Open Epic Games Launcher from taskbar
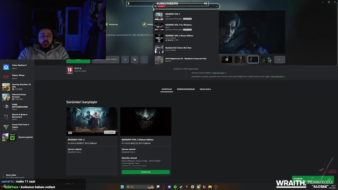Screen dimensions: 338x190 tap(187, 187)
